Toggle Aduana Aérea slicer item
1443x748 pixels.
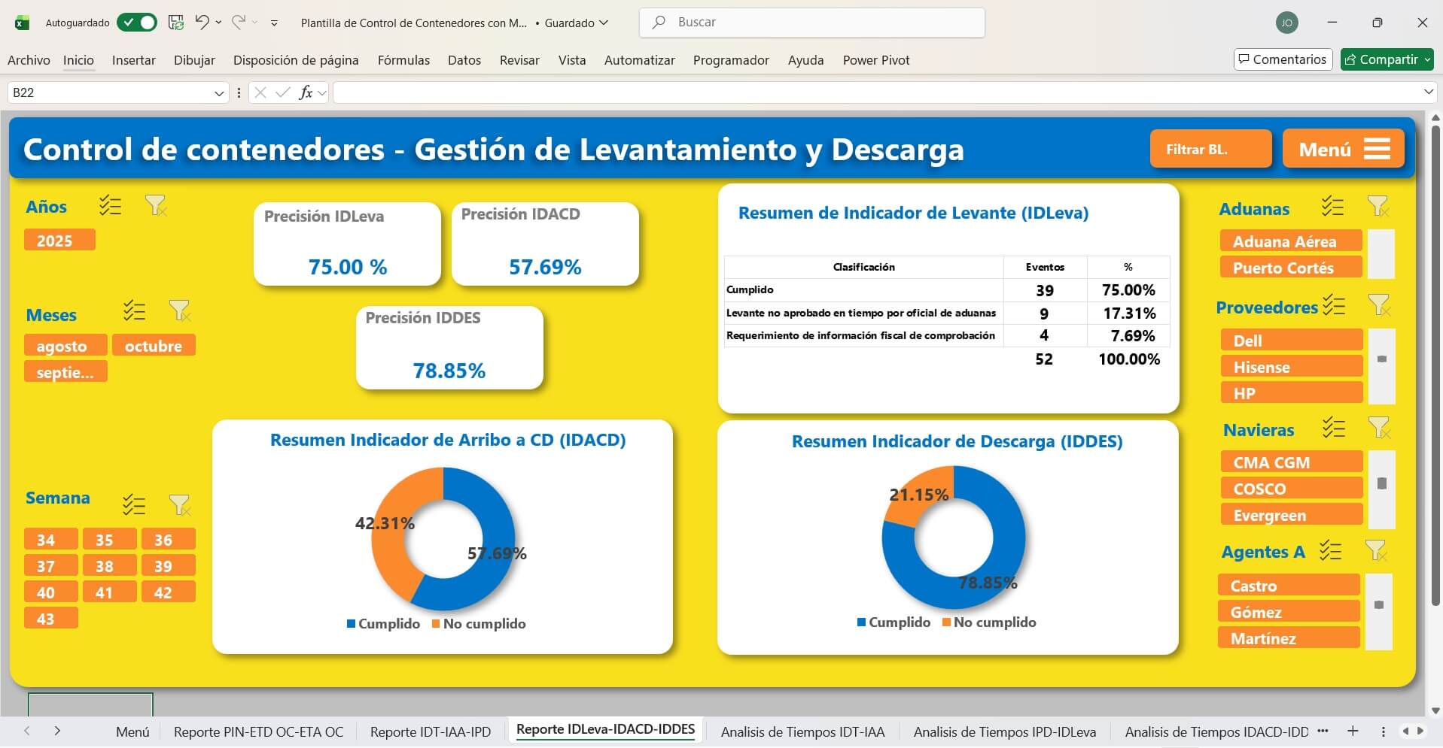tap(1290, 241)
